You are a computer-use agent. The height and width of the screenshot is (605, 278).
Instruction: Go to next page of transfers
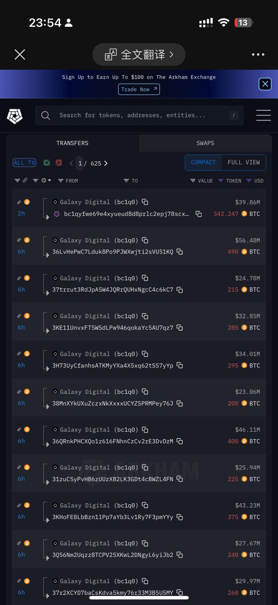(106, 163)
